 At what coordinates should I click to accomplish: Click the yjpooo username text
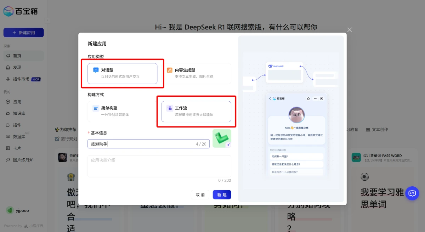pos(22,210)
